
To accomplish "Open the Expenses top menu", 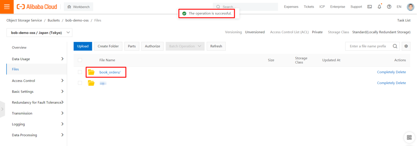I will coord(291,7).
